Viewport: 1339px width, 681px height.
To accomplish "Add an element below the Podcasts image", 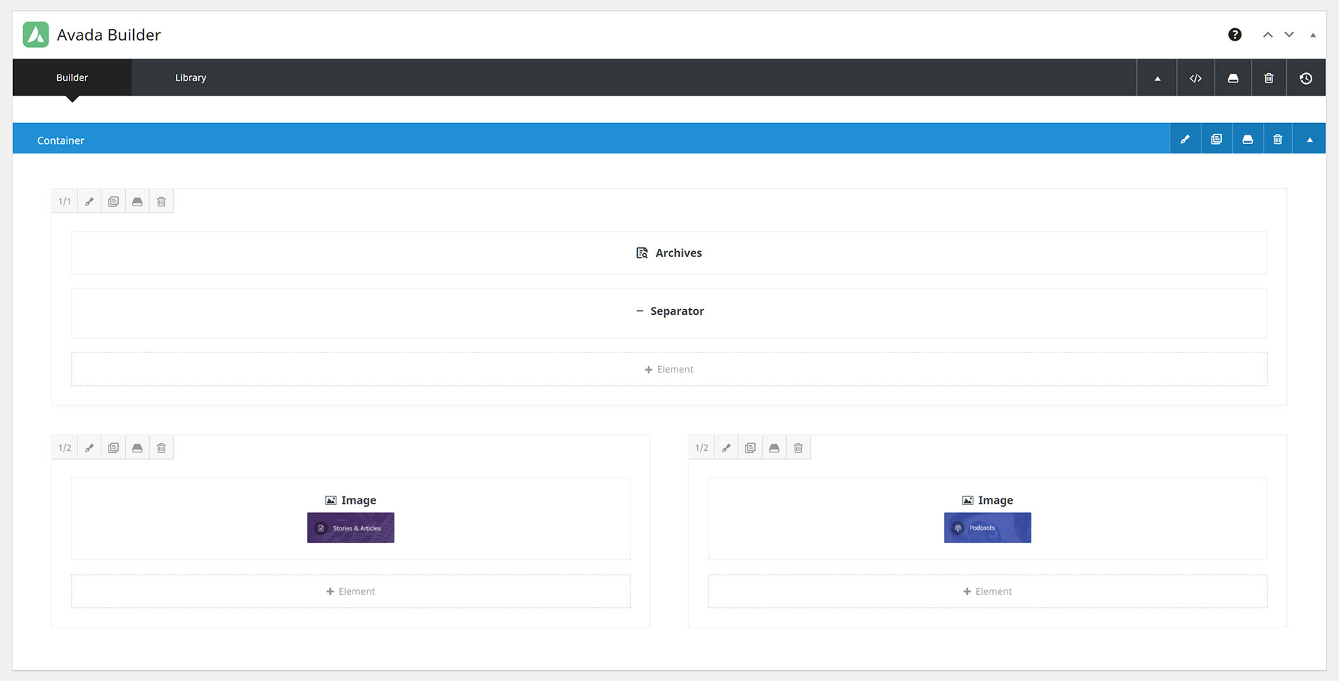I will [987, 591].
